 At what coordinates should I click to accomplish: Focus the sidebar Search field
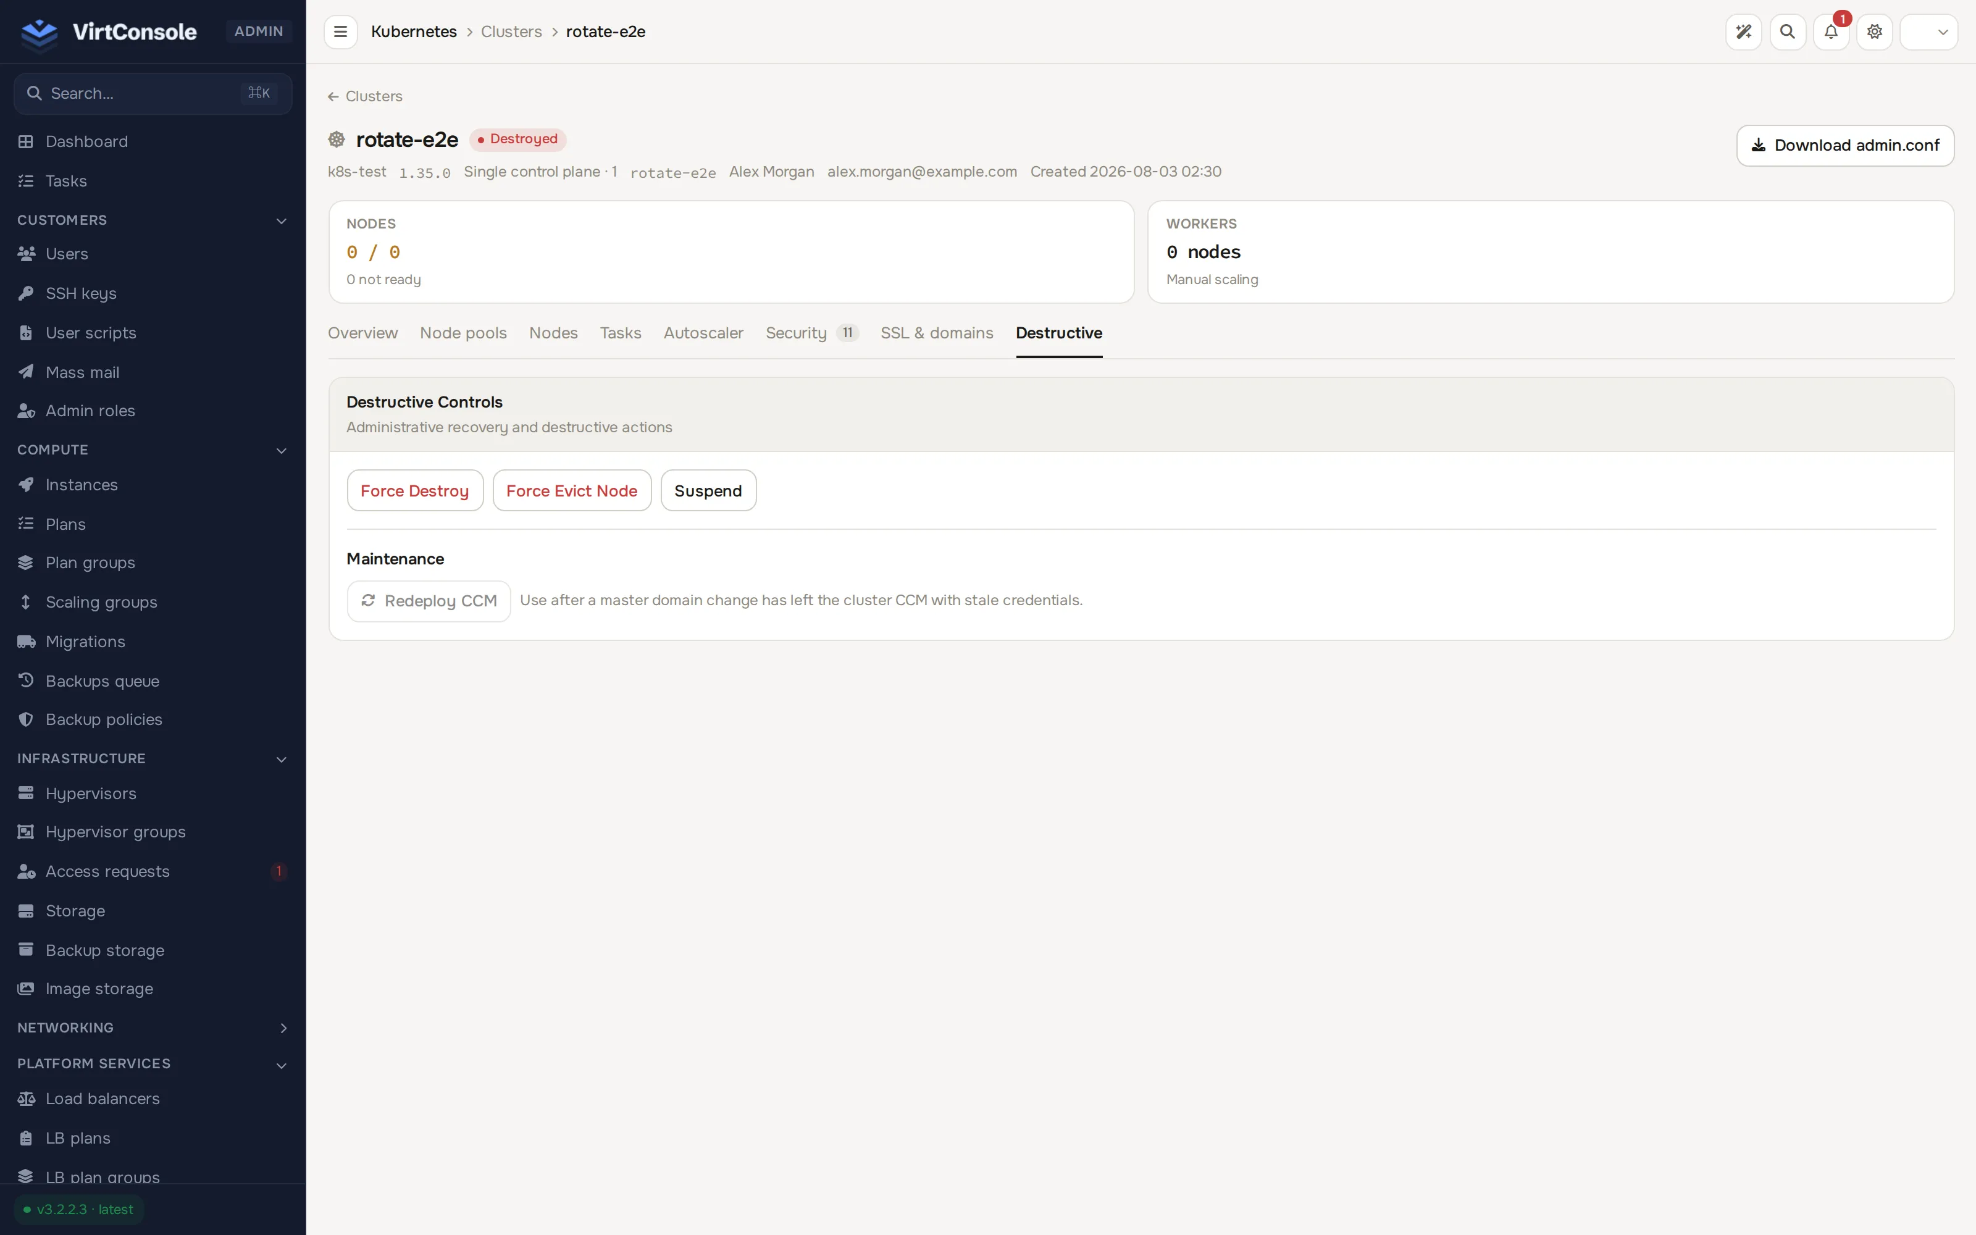153,93
